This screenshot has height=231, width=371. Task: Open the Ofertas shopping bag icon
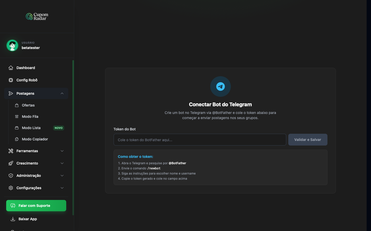(x=17, y=105)
